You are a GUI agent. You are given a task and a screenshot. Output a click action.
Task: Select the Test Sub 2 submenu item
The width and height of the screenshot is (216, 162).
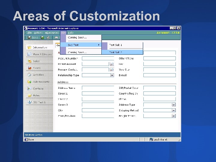point(122,52)
